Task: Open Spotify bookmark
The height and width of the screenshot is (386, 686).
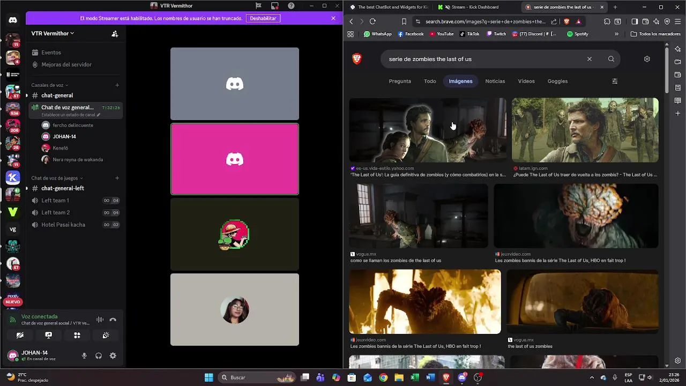Action: point(577,34)
